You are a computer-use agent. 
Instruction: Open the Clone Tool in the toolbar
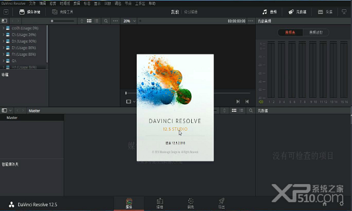click(63, 12)
